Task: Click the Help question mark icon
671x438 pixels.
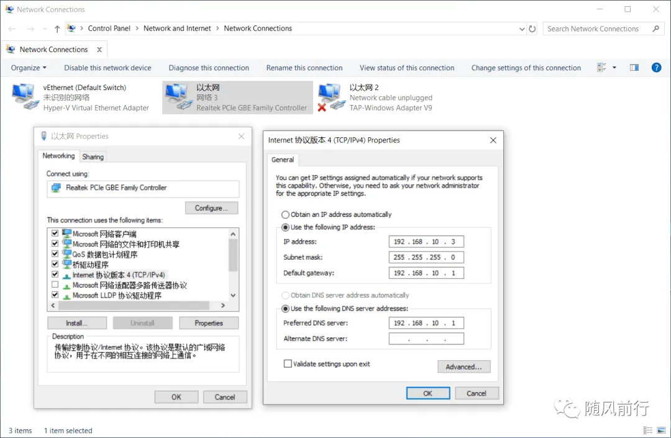Action: 656,68
